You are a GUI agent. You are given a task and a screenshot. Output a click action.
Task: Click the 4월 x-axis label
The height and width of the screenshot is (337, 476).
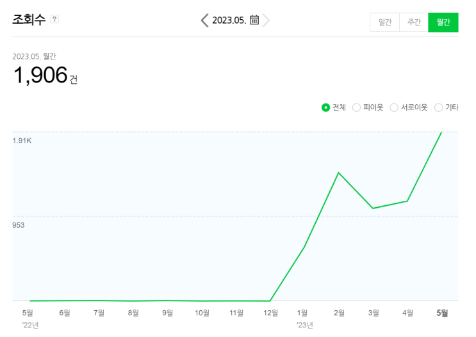[407, 313]
